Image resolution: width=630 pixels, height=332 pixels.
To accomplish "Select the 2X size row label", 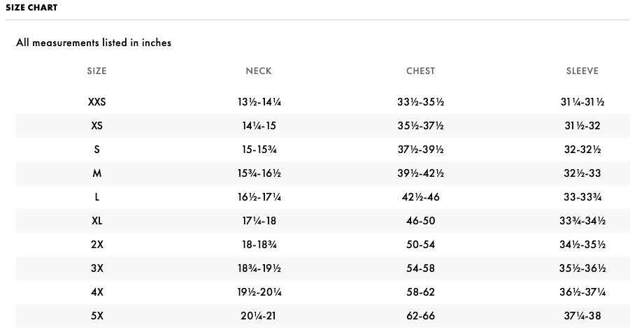I will [96, 245].
